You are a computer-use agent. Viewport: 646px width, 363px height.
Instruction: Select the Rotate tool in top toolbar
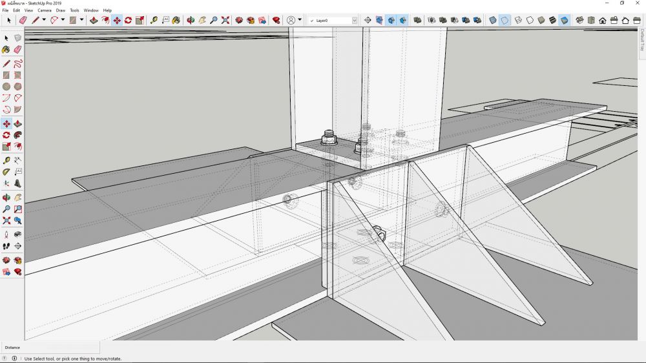point(128,21)
